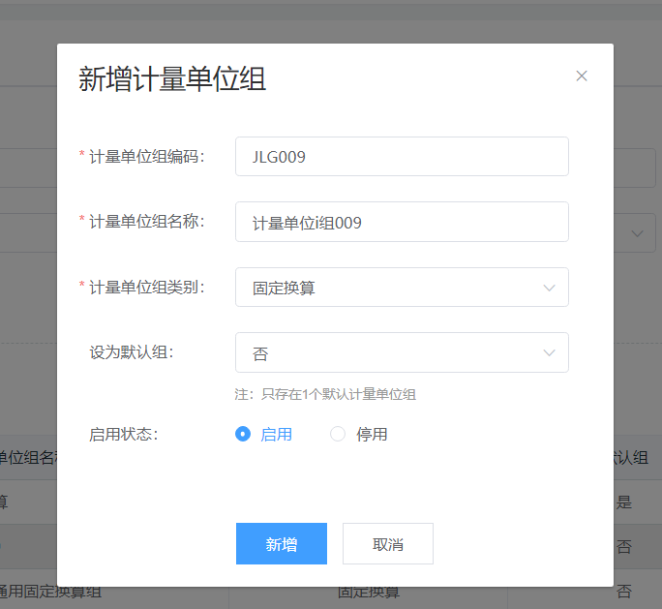Click the 计量单位组编码 field label
This screenshot has width=662, height=609.
[146, 156]
